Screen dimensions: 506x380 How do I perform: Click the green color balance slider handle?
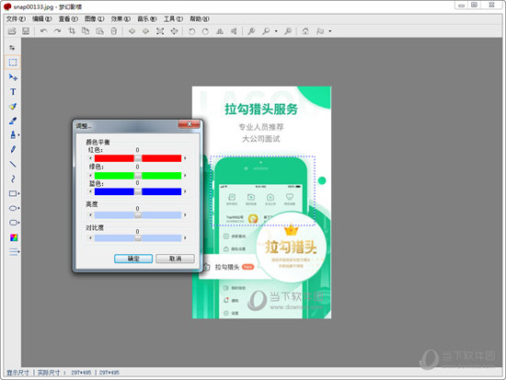pos(138,176)
